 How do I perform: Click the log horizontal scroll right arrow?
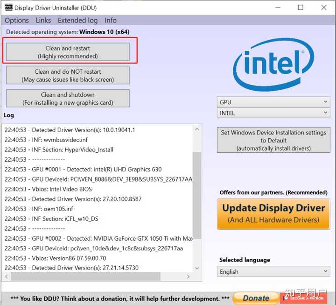[x=188, y=277]
